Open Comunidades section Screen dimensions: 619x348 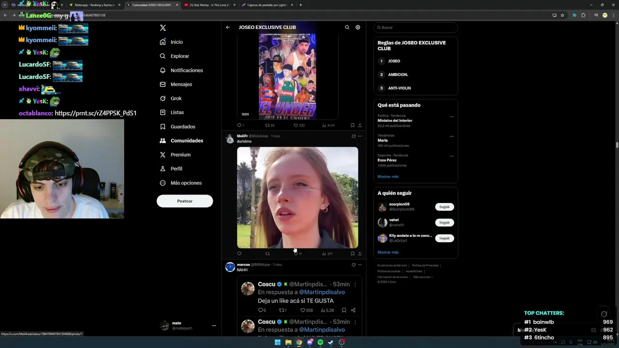181,141
